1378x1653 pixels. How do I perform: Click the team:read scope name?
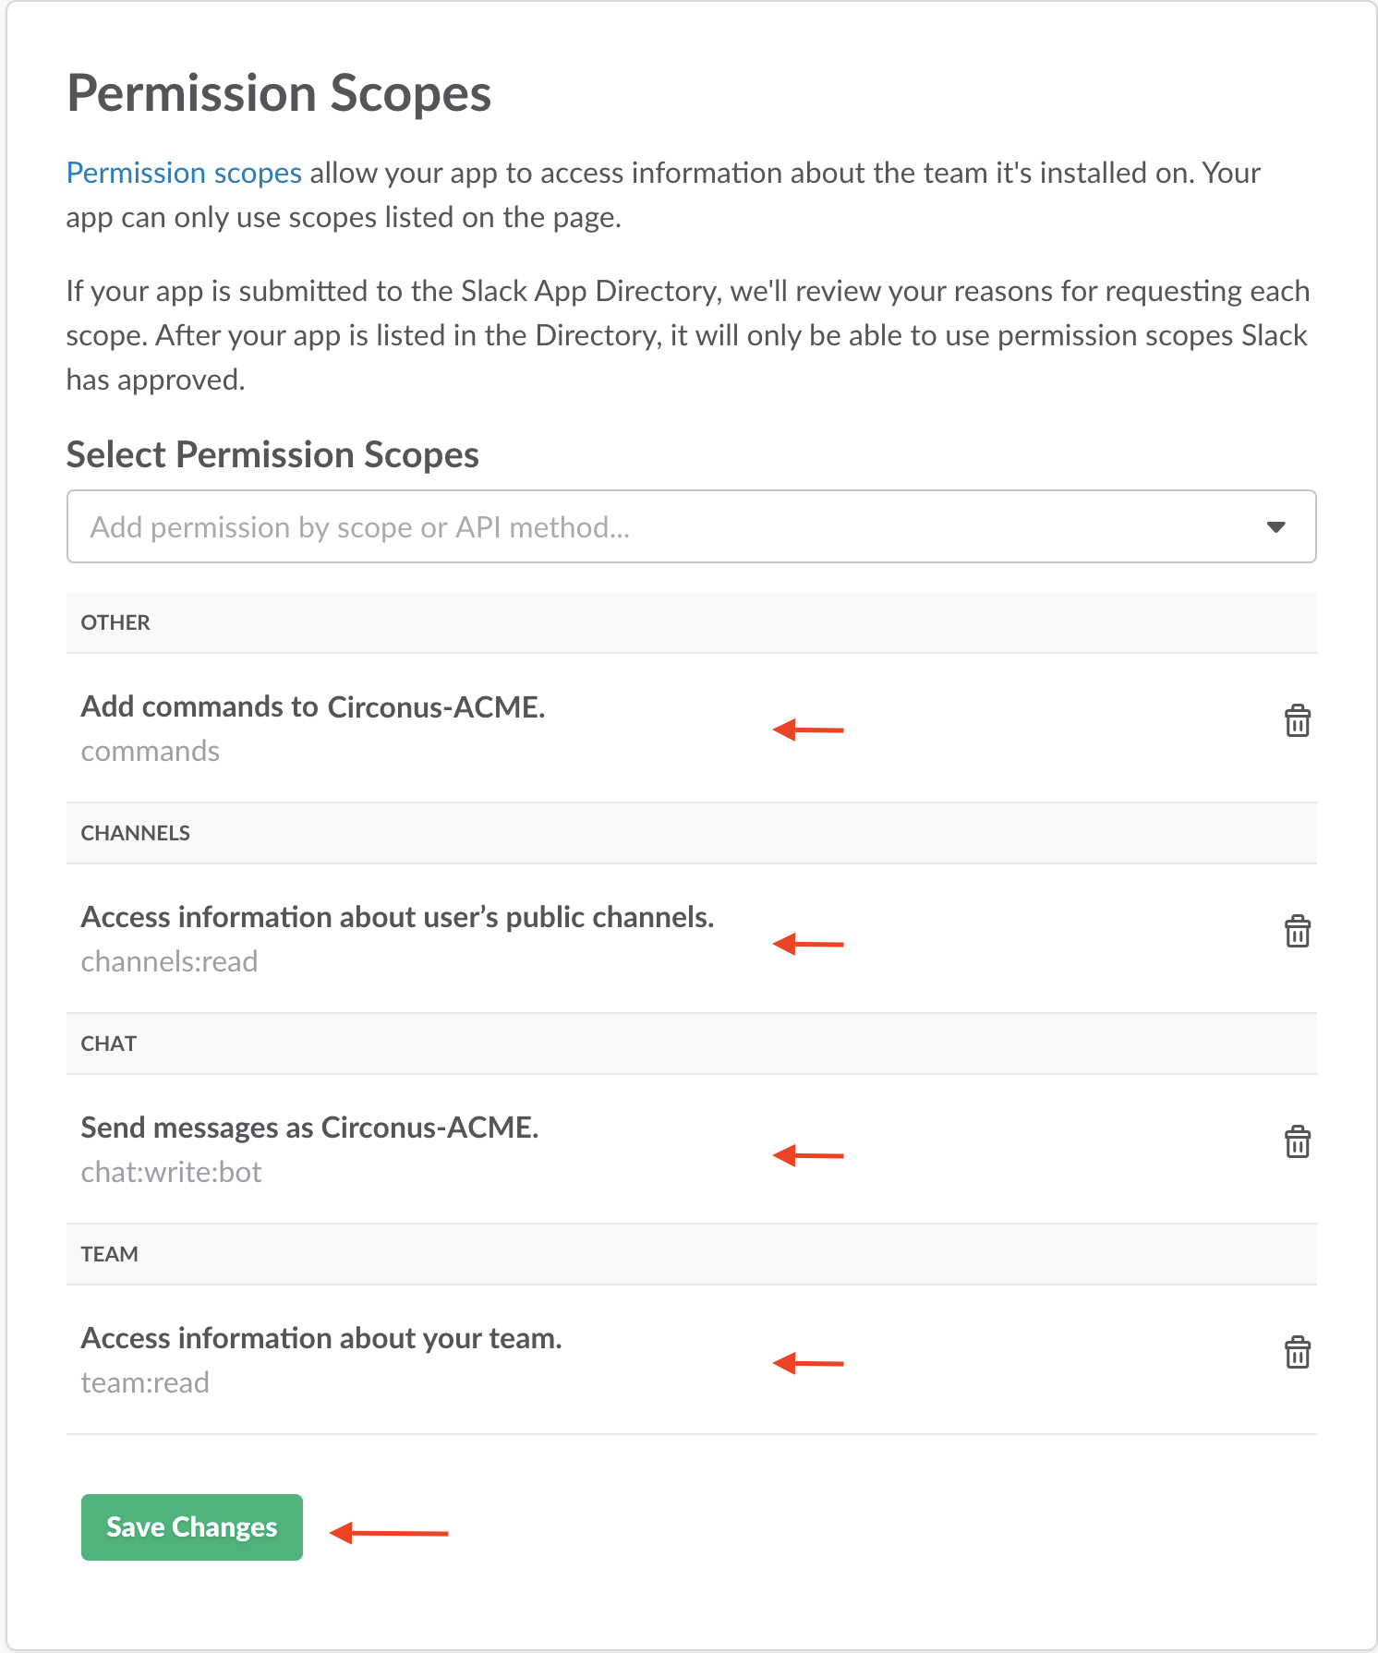point(145,1383)
